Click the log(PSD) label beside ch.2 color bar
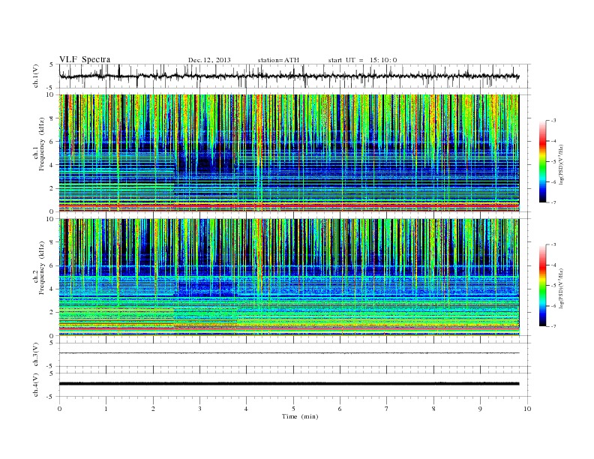The image size is (594, 459). coord(561,288)
